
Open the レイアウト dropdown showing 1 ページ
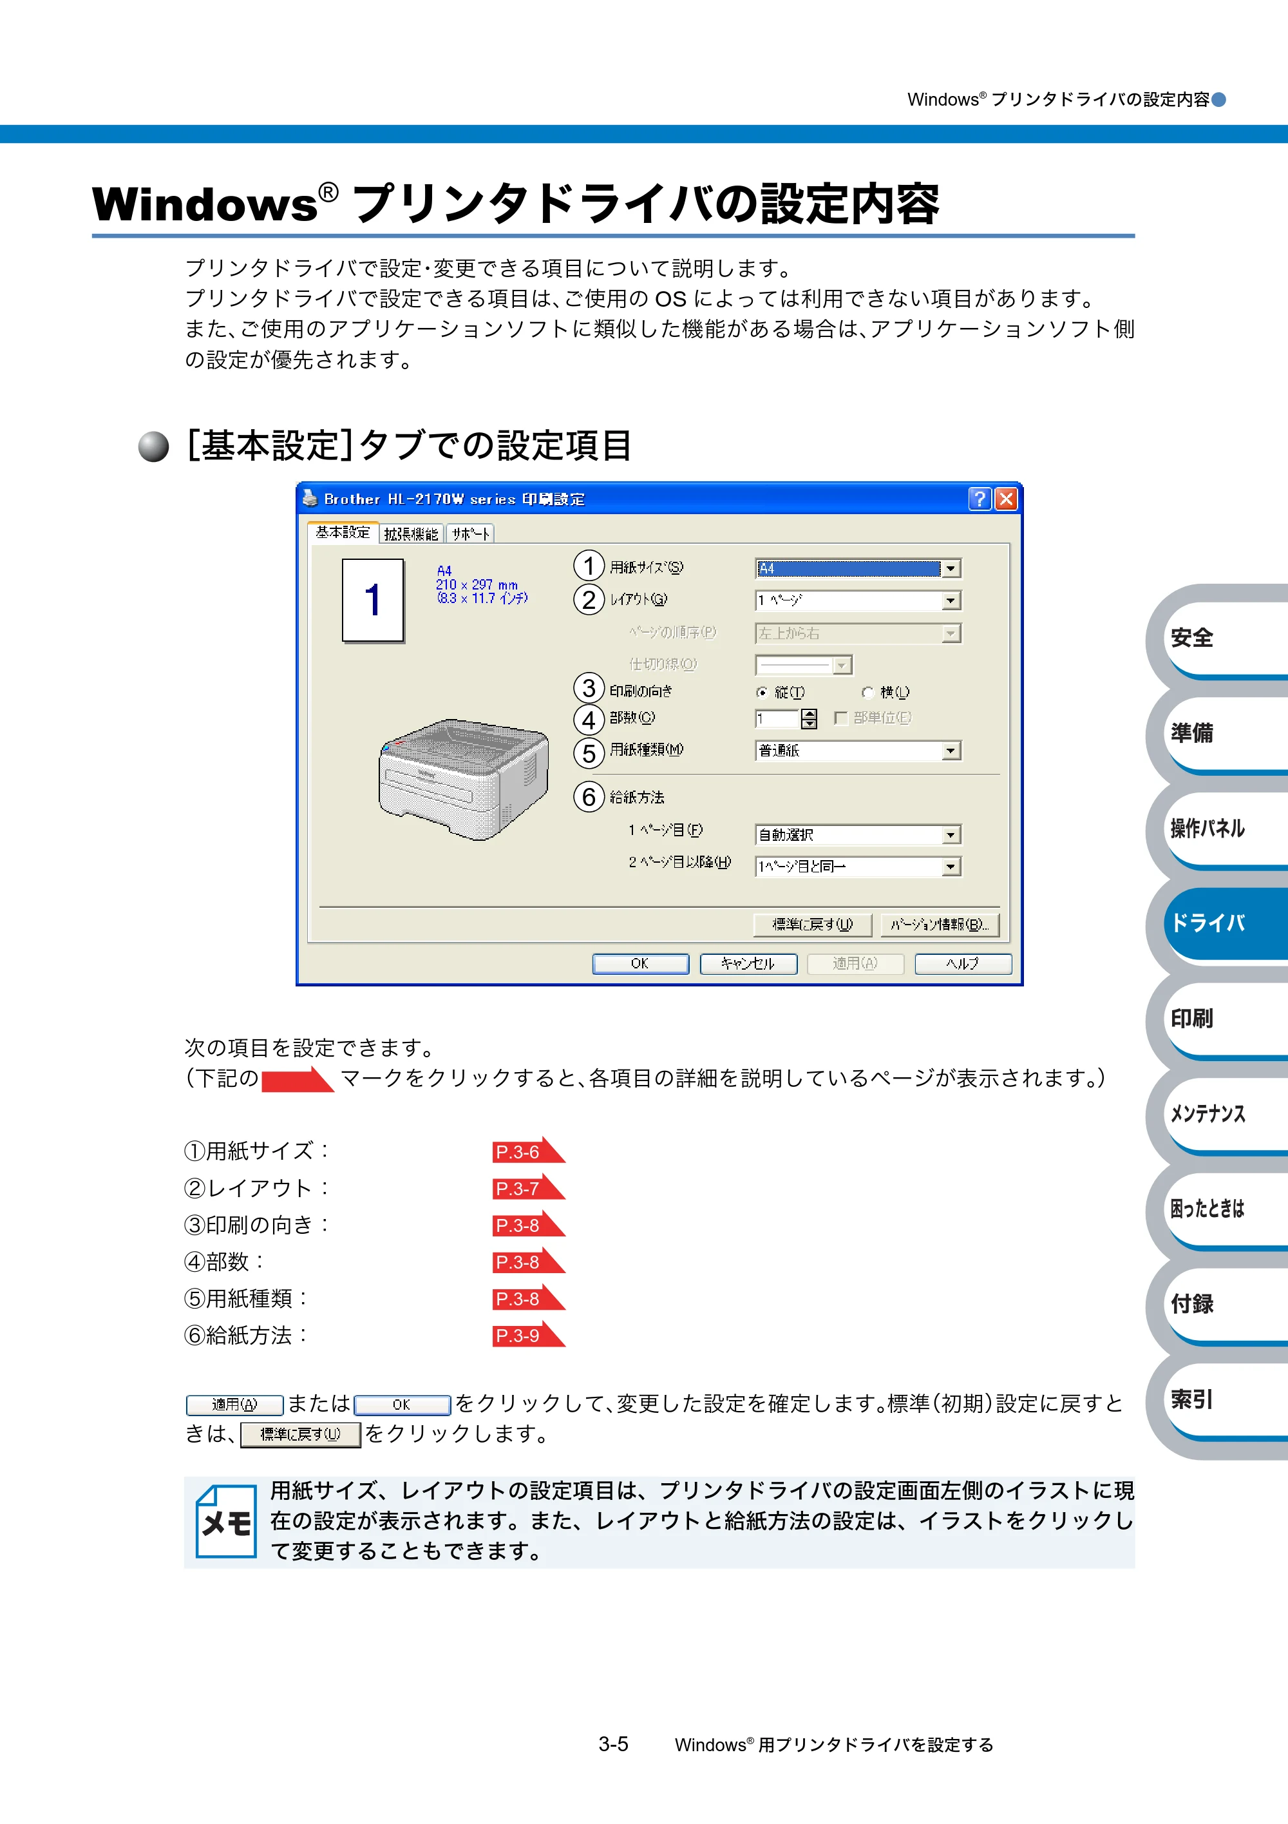(x=858, y=600)
